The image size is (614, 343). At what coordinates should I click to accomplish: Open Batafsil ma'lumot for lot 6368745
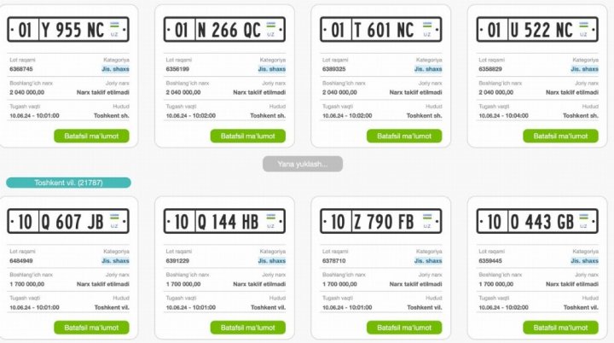92,136
